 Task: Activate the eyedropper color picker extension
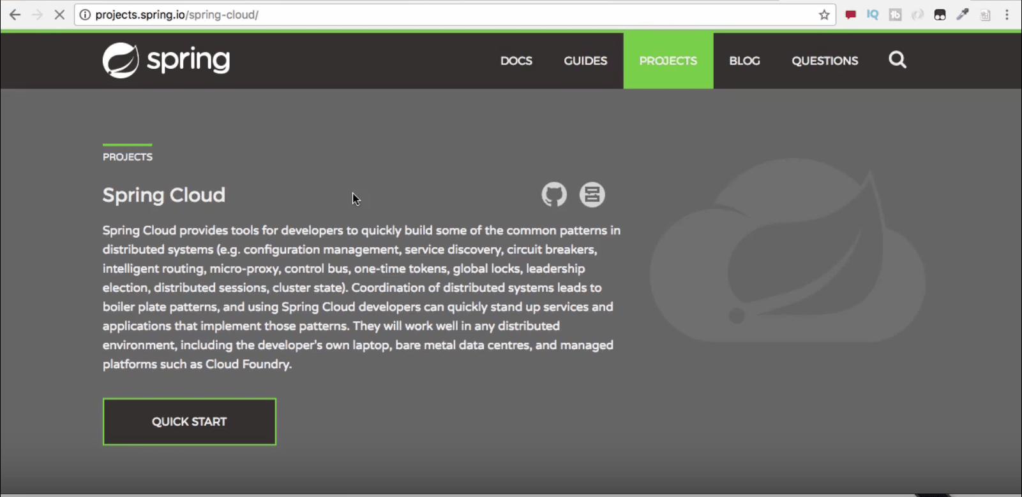coord(963,15)
